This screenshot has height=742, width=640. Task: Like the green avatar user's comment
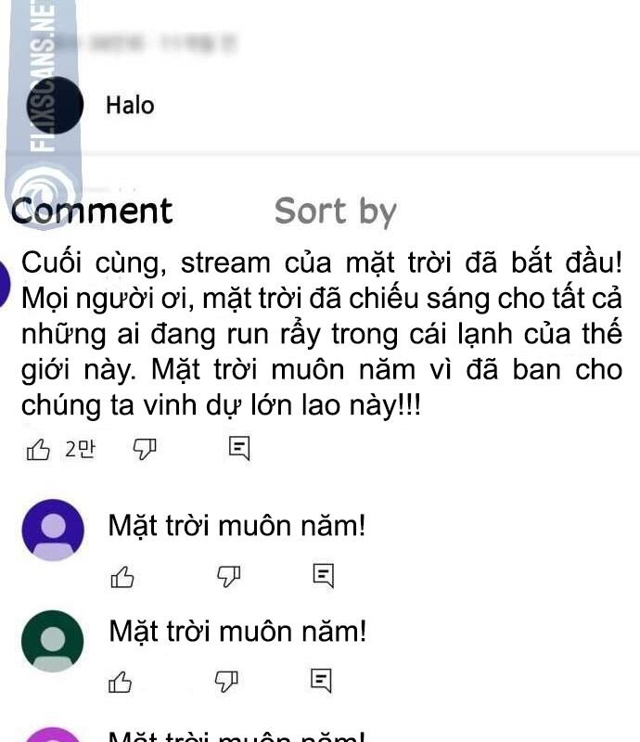point(121,682)
